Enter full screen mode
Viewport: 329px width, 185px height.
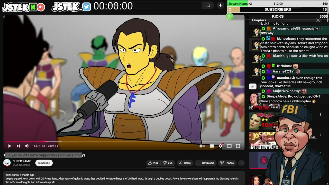click(238, 146)
